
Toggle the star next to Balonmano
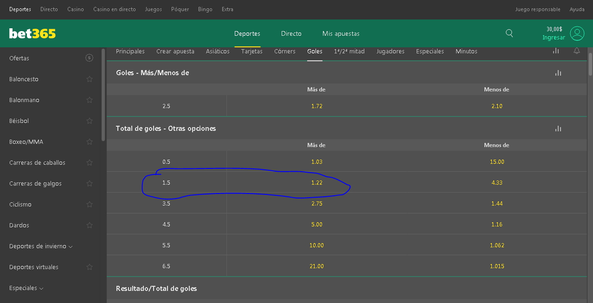click(x=90, y=100)
